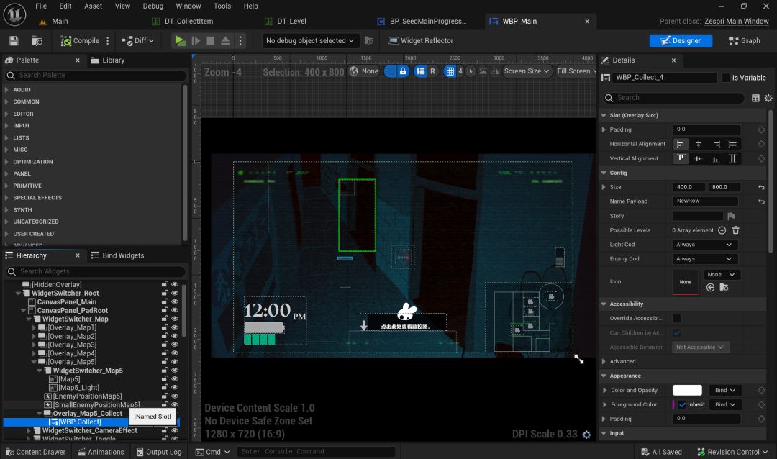The height and width of the screenshot is (459, 777).
Task: Toggle the layout mode icon beside R
Action: coord(420,71)
